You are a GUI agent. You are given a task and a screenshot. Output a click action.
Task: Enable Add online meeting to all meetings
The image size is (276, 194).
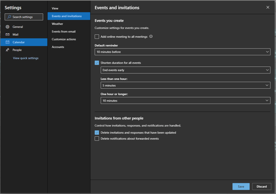[97, 37]
